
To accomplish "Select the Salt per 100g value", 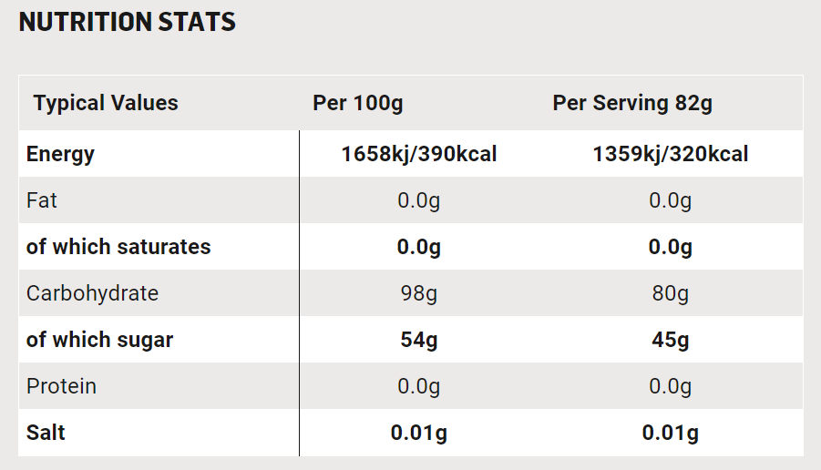I will (x=419, y=433).
